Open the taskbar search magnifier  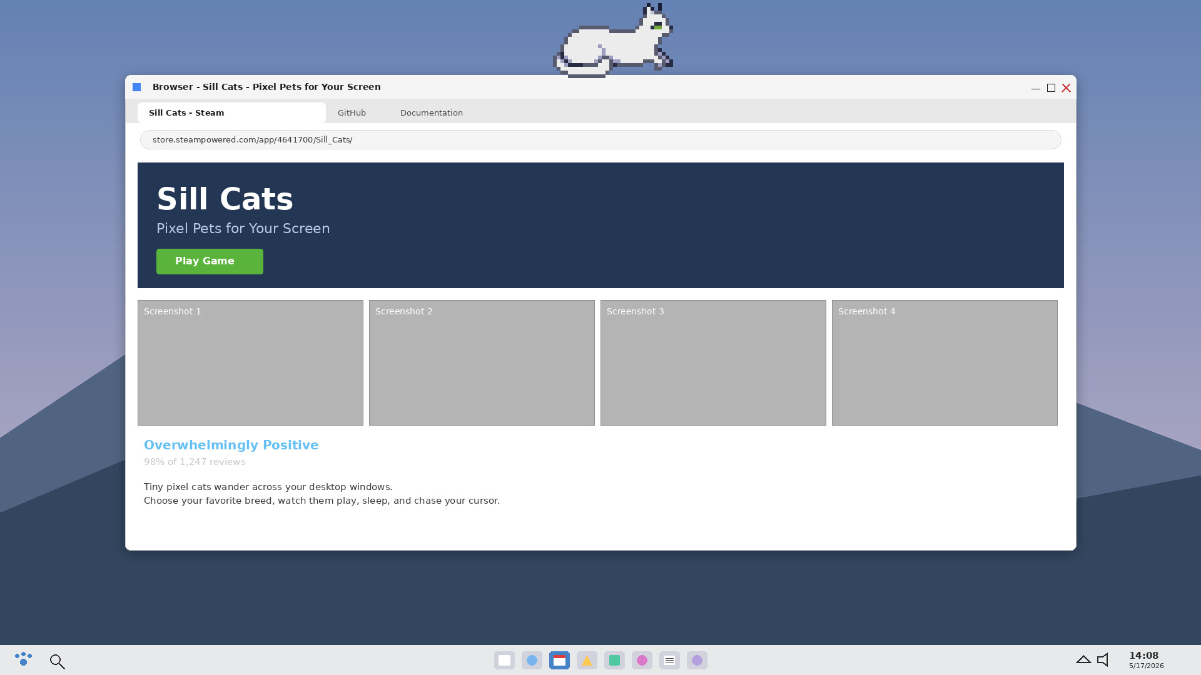point(57,661)
